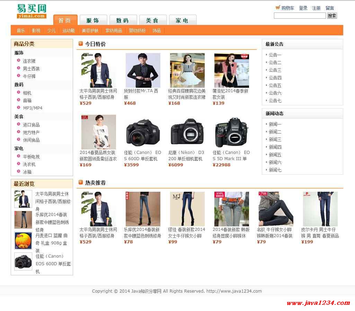Click the pink bullet next to 进口食品
Image resolution: width=355 pixels, height=311 pixels.
point(19,124)
